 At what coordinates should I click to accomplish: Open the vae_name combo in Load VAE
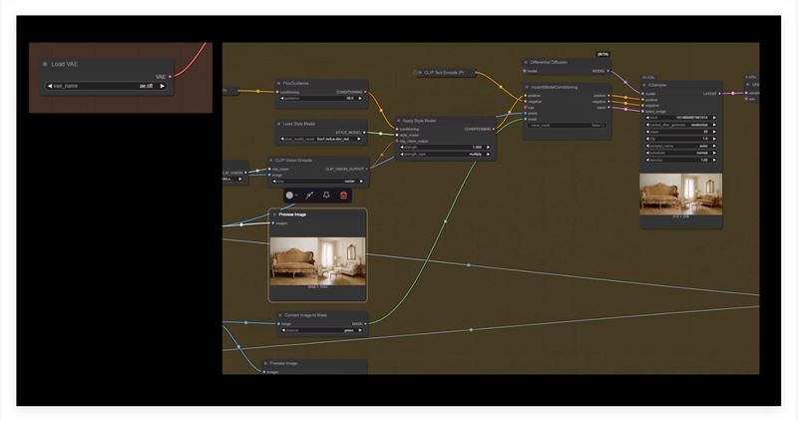[106, 86]
